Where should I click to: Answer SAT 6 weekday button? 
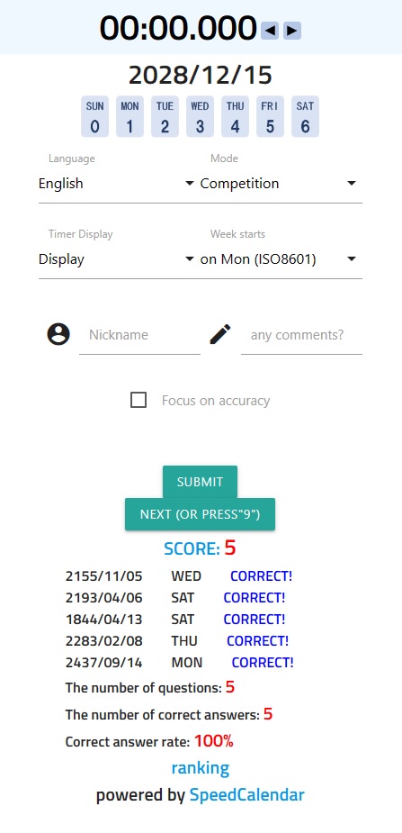[305, 117]
